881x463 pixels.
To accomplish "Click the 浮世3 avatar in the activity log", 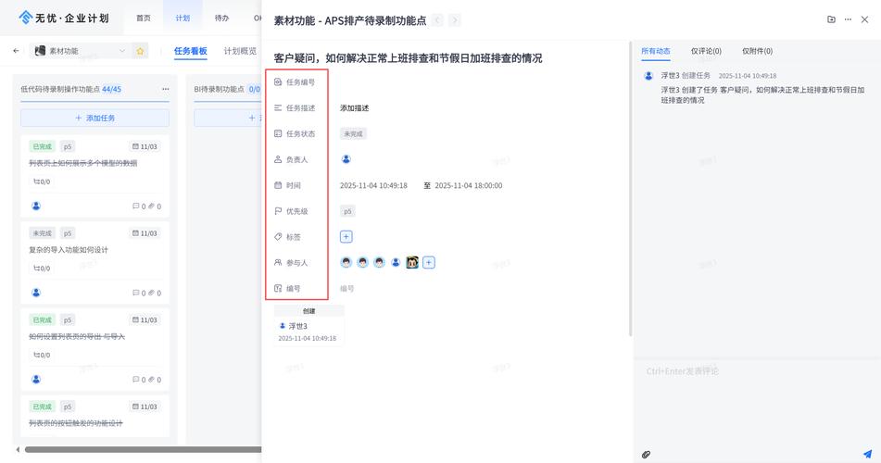I will pos(648,75).
